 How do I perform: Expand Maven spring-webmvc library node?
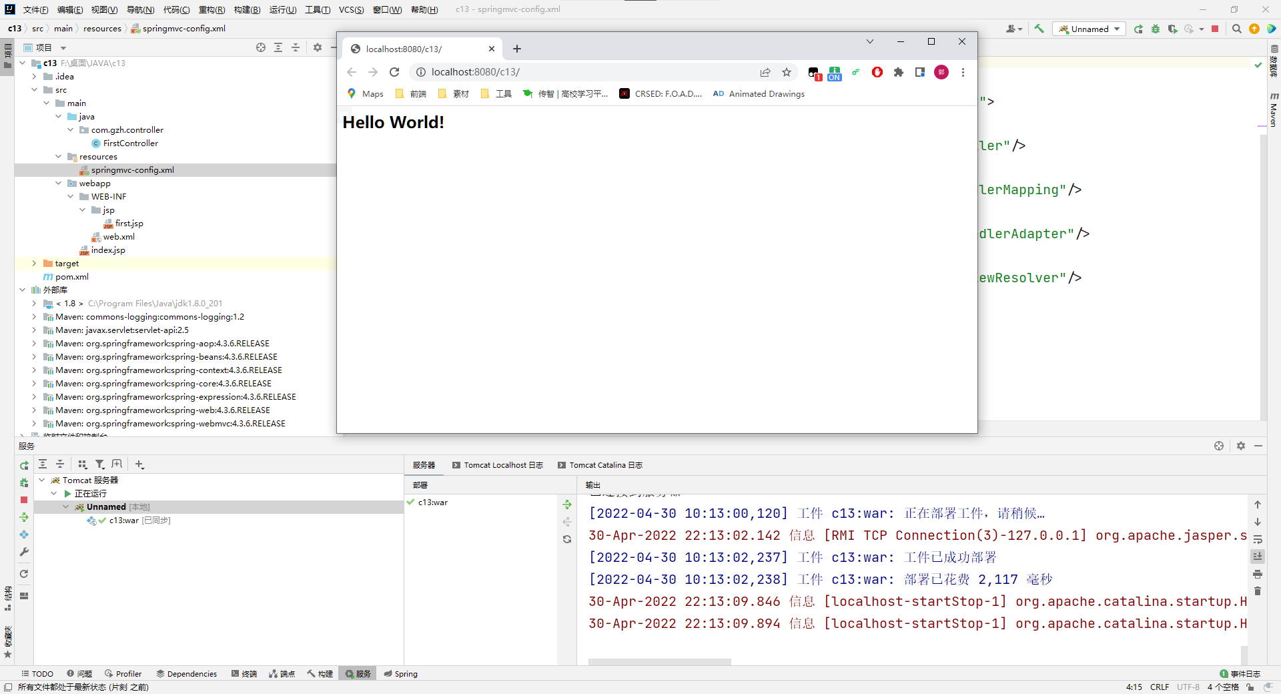click(x=34, y=424)
